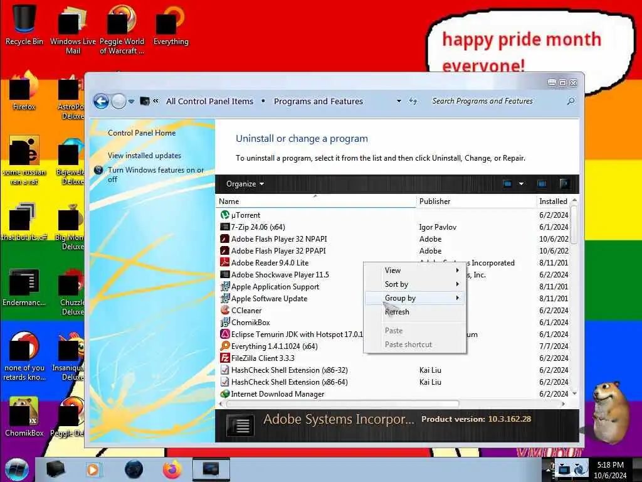Screen dimensions: 642x482
Task: Open Firefox from the taskbar
Action: pos(172,469)
